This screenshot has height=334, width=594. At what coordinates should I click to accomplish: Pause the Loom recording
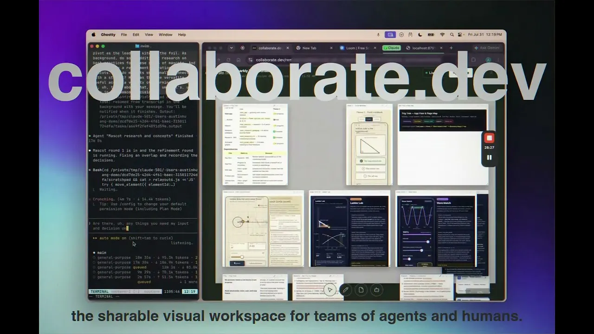click(489, 157)
